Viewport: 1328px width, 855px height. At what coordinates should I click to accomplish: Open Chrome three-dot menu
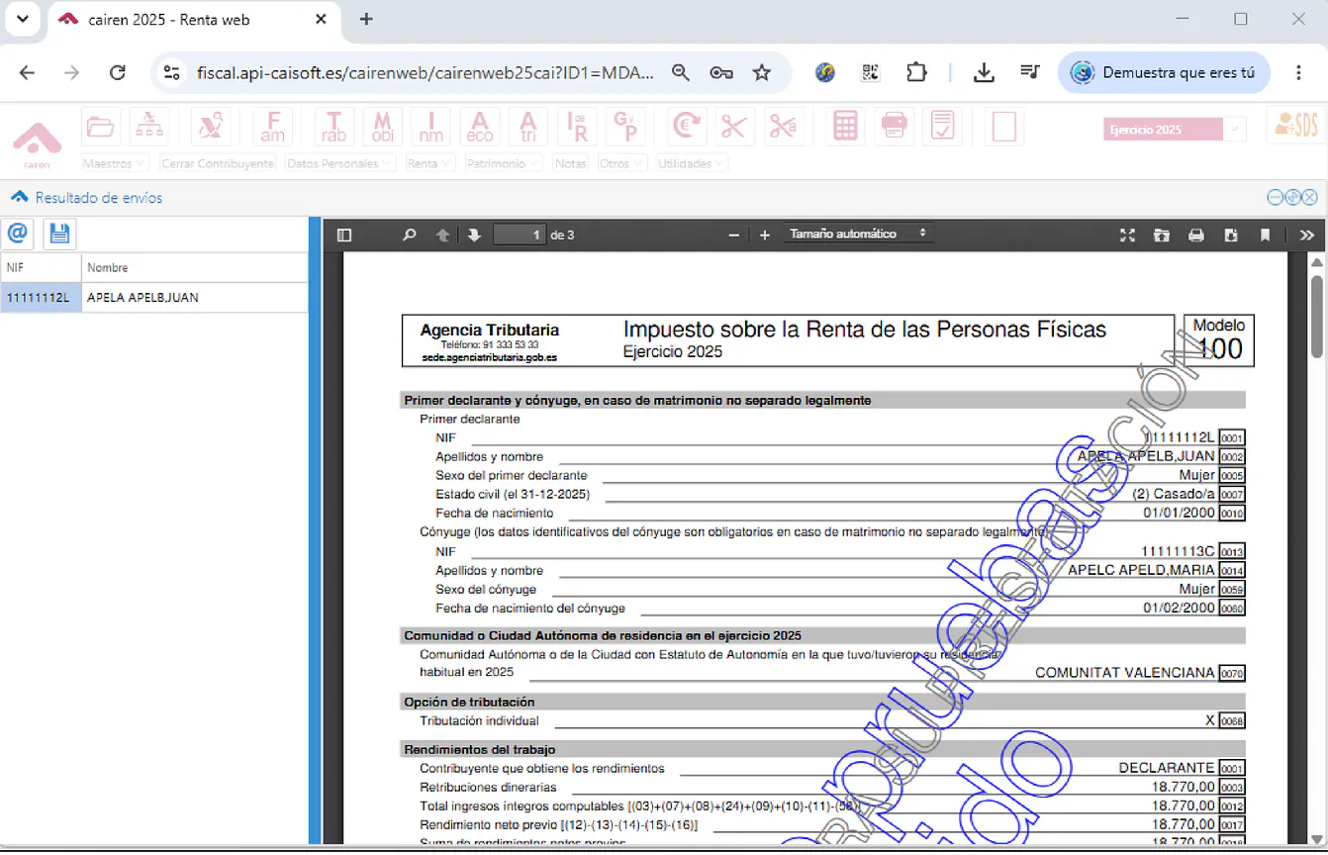pos(1299,72)
